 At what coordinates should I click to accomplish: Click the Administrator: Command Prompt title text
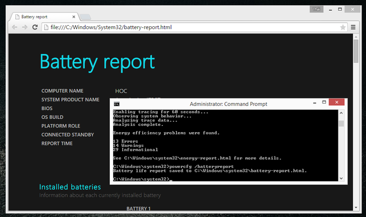[x=228, y=104]
